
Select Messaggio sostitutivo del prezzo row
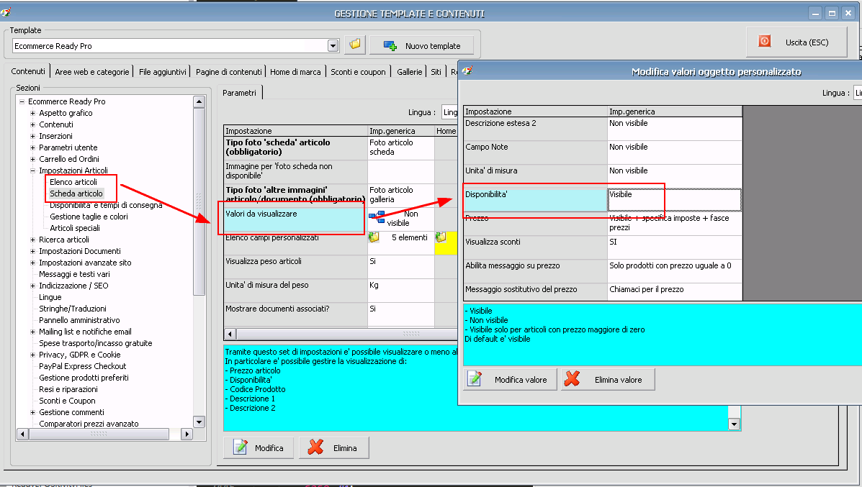tap(536, 292)
